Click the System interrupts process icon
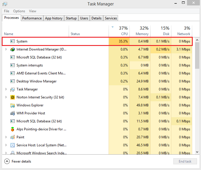 [x=13, y=65]
